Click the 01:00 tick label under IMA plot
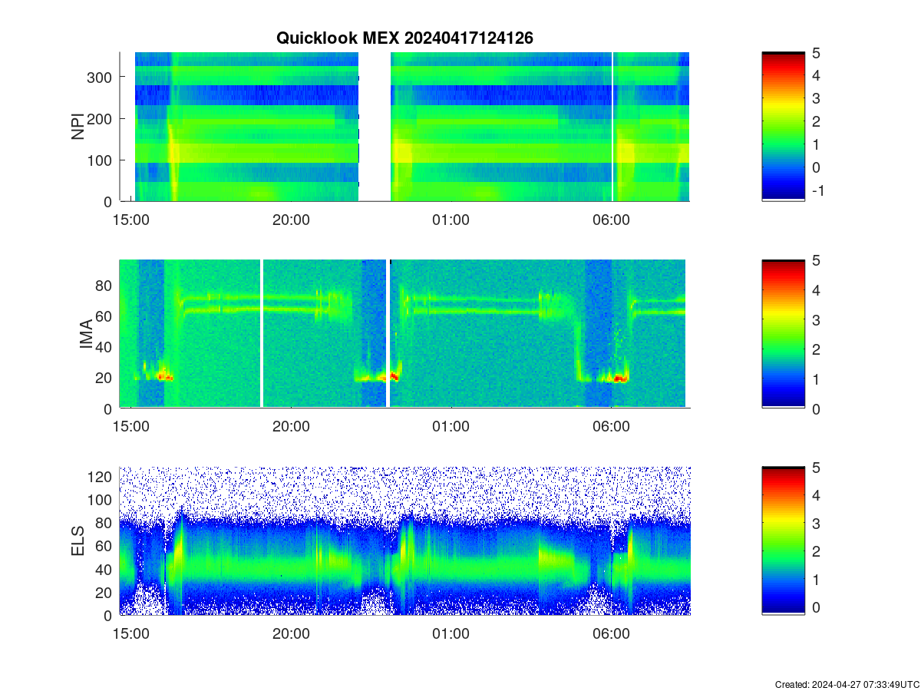This screenshot has height=691, width=921. pos(451,427)
